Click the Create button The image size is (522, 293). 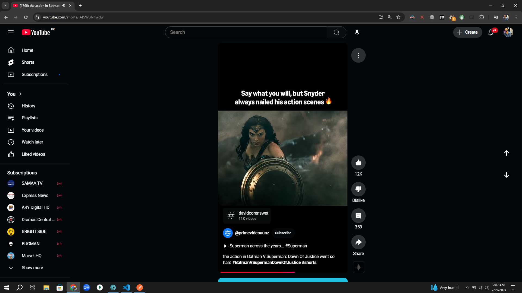[x=467, y=32]
